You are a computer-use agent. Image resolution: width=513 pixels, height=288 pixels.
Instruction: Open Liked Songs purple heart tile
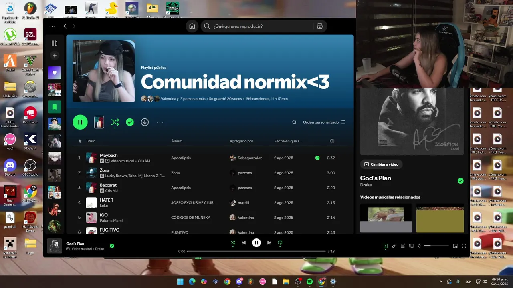click(55, 73)
